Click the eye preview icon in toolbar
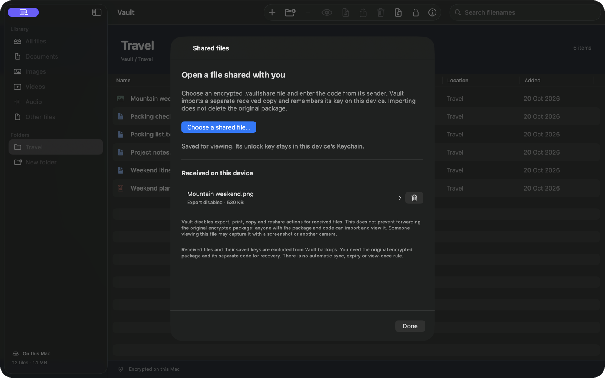The width and height of the screenshot is (605, 378). coord(327,12)
